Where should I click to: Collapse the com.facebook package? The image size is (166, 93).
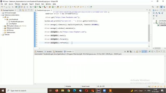click(5, 19)
